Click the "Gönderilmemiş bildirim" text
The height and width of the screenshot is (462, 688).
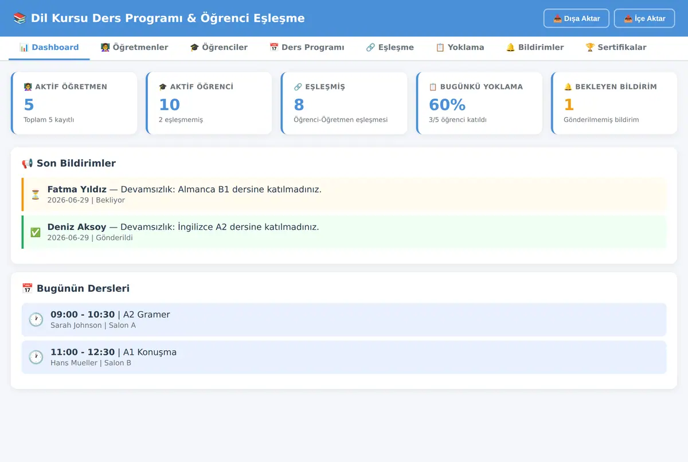click(601, 120)
